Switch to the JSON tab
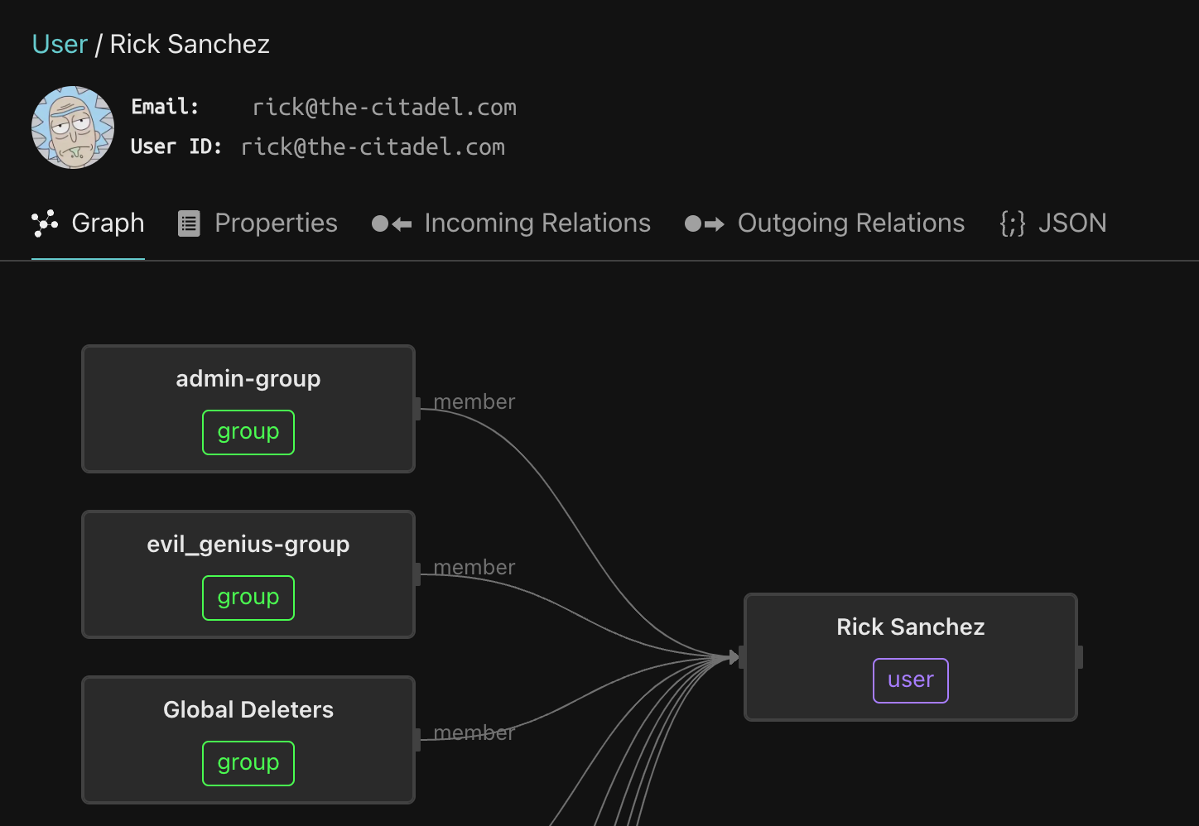1199x826 pixels. 1052,223
